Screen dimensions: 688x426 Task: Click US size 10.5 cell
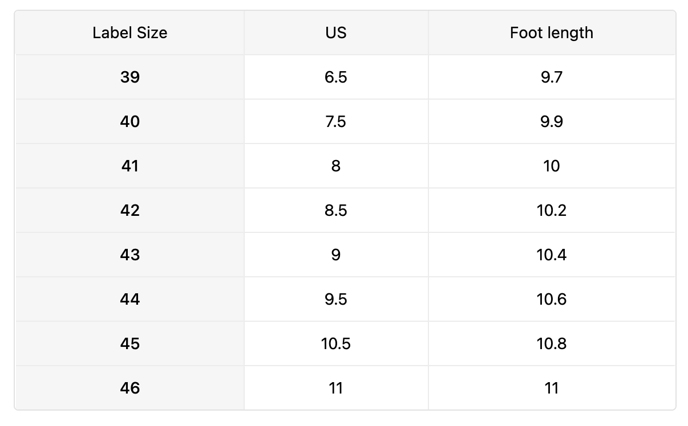pyautogui.click(x=336, y=343)
